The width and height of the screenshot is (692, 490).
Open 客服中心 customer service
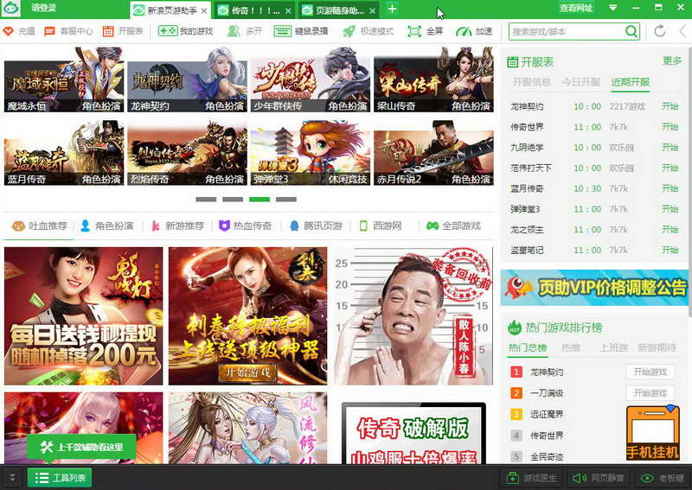pyautogui.click(x=69, y=31)
